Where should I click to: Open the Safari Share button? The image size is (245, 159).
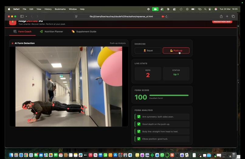click(x=221, y=16)
